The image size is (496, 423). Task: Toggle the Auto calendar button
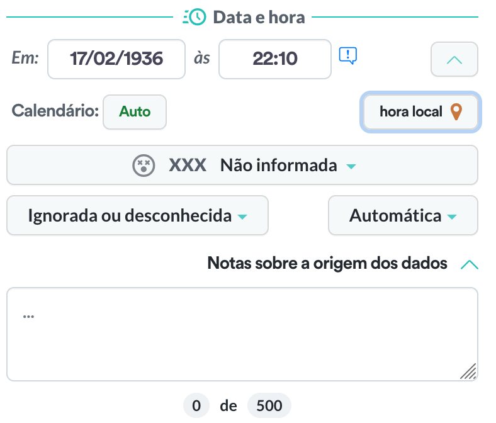pyautogui.click(x=135, y=112)
